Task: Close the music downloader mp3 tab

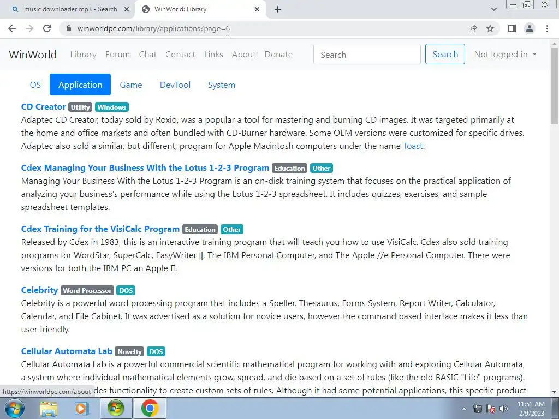Action: tap(127, 9)
